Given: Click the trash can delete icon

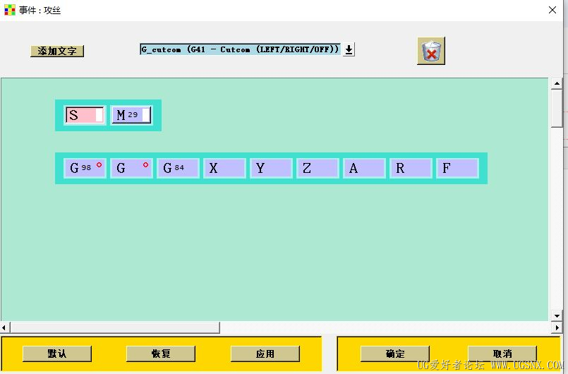Looking at the screenshot, I should [430, 51].
